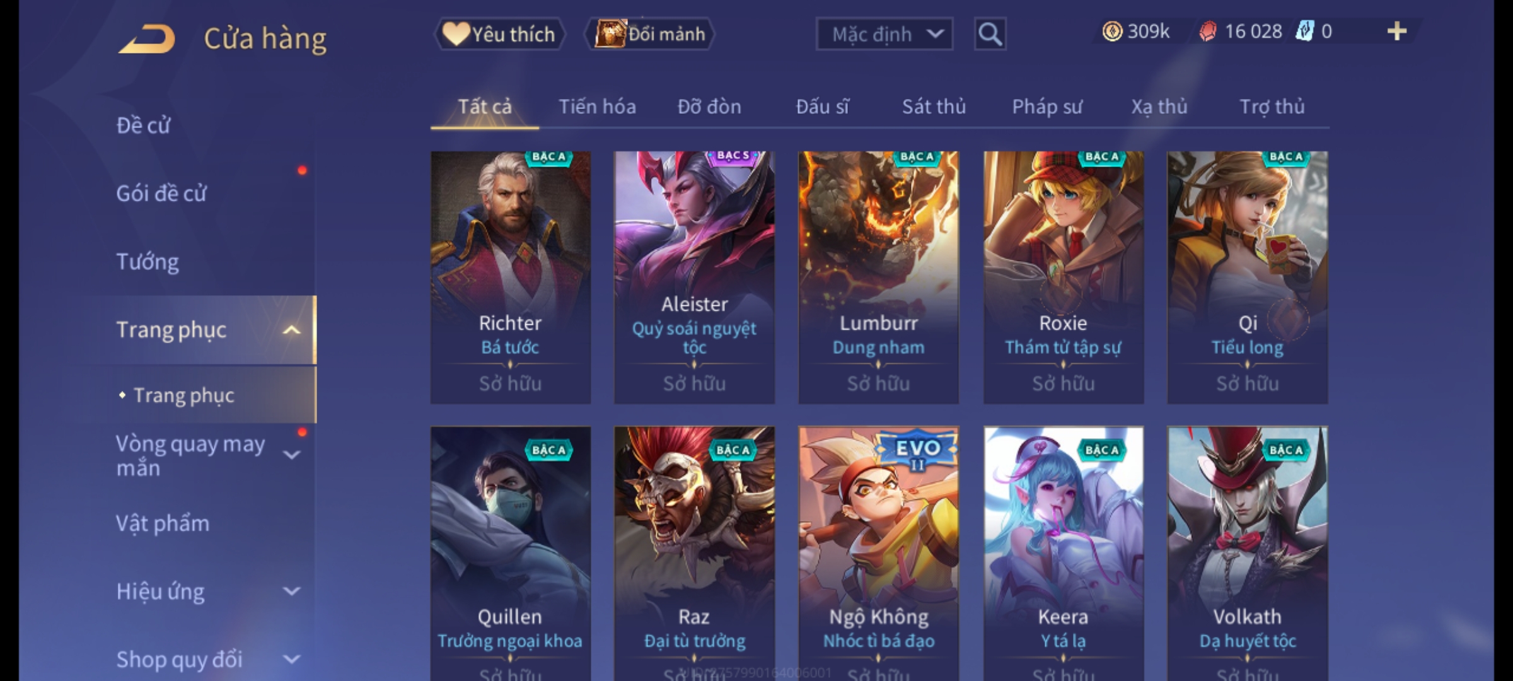Tap the plus icon to add currency

[x=1397, y=32]
